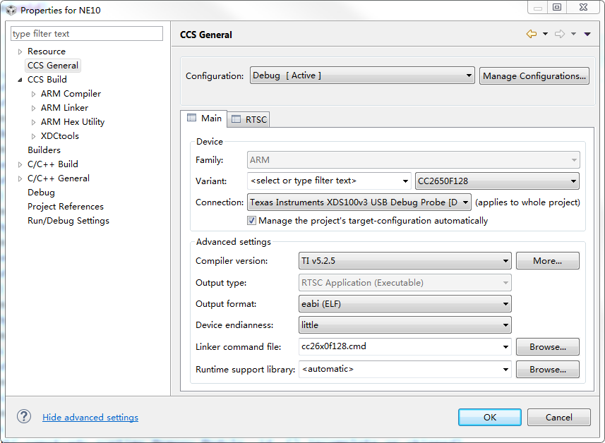Open the back history dropdown arrow
This screenshot has width=605, height=443.
click(x=545, y=34)
